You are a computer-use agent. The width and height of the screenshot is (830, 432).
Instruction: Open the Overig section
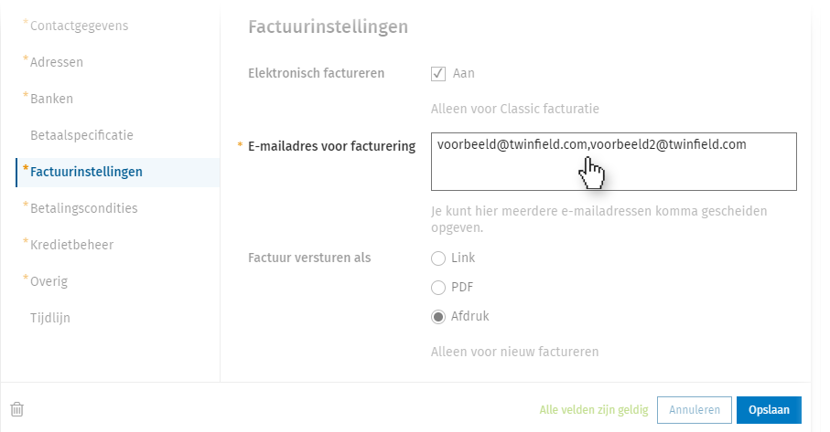coord(49,281)
